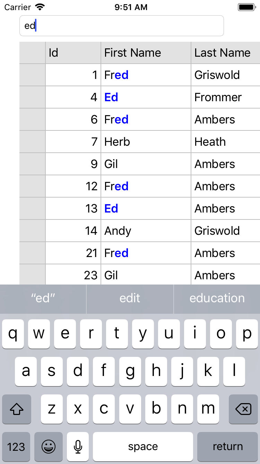Tap the Last Name column header

[225, 53]
